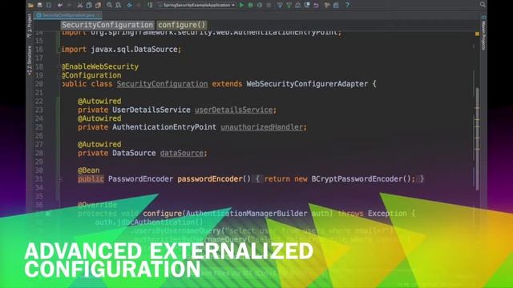Click the Compare with repository icon
This screenshot has width=513, height=288.
point(307,5)
